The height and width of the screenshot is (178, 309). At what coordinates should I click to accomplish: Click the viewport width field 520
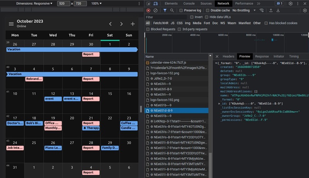tap(63, 3)
